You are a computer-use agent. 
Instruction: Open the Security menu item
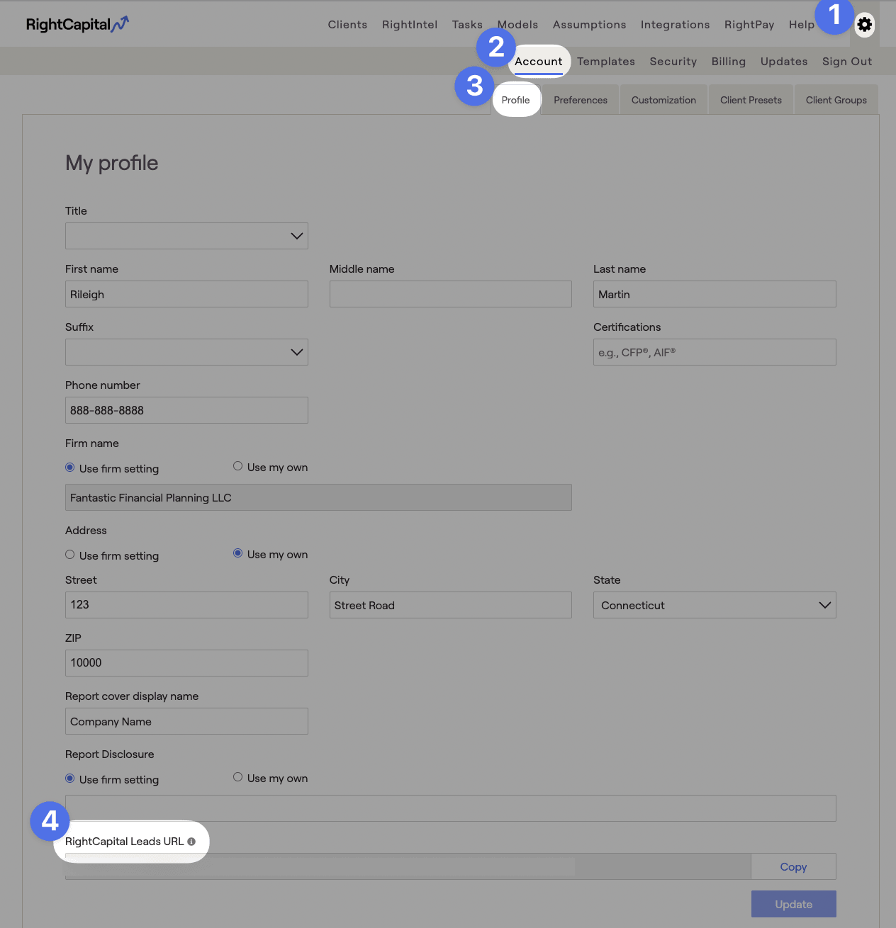(x=673, y=62)
